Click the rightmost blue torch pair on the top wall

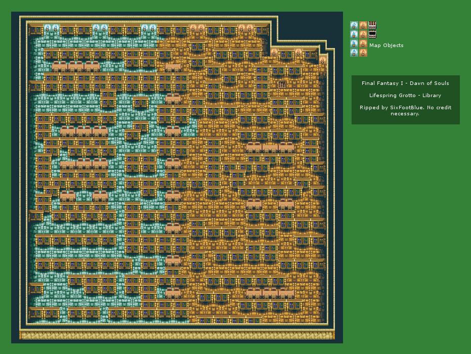pyautogui.click(x=149, y=28)
